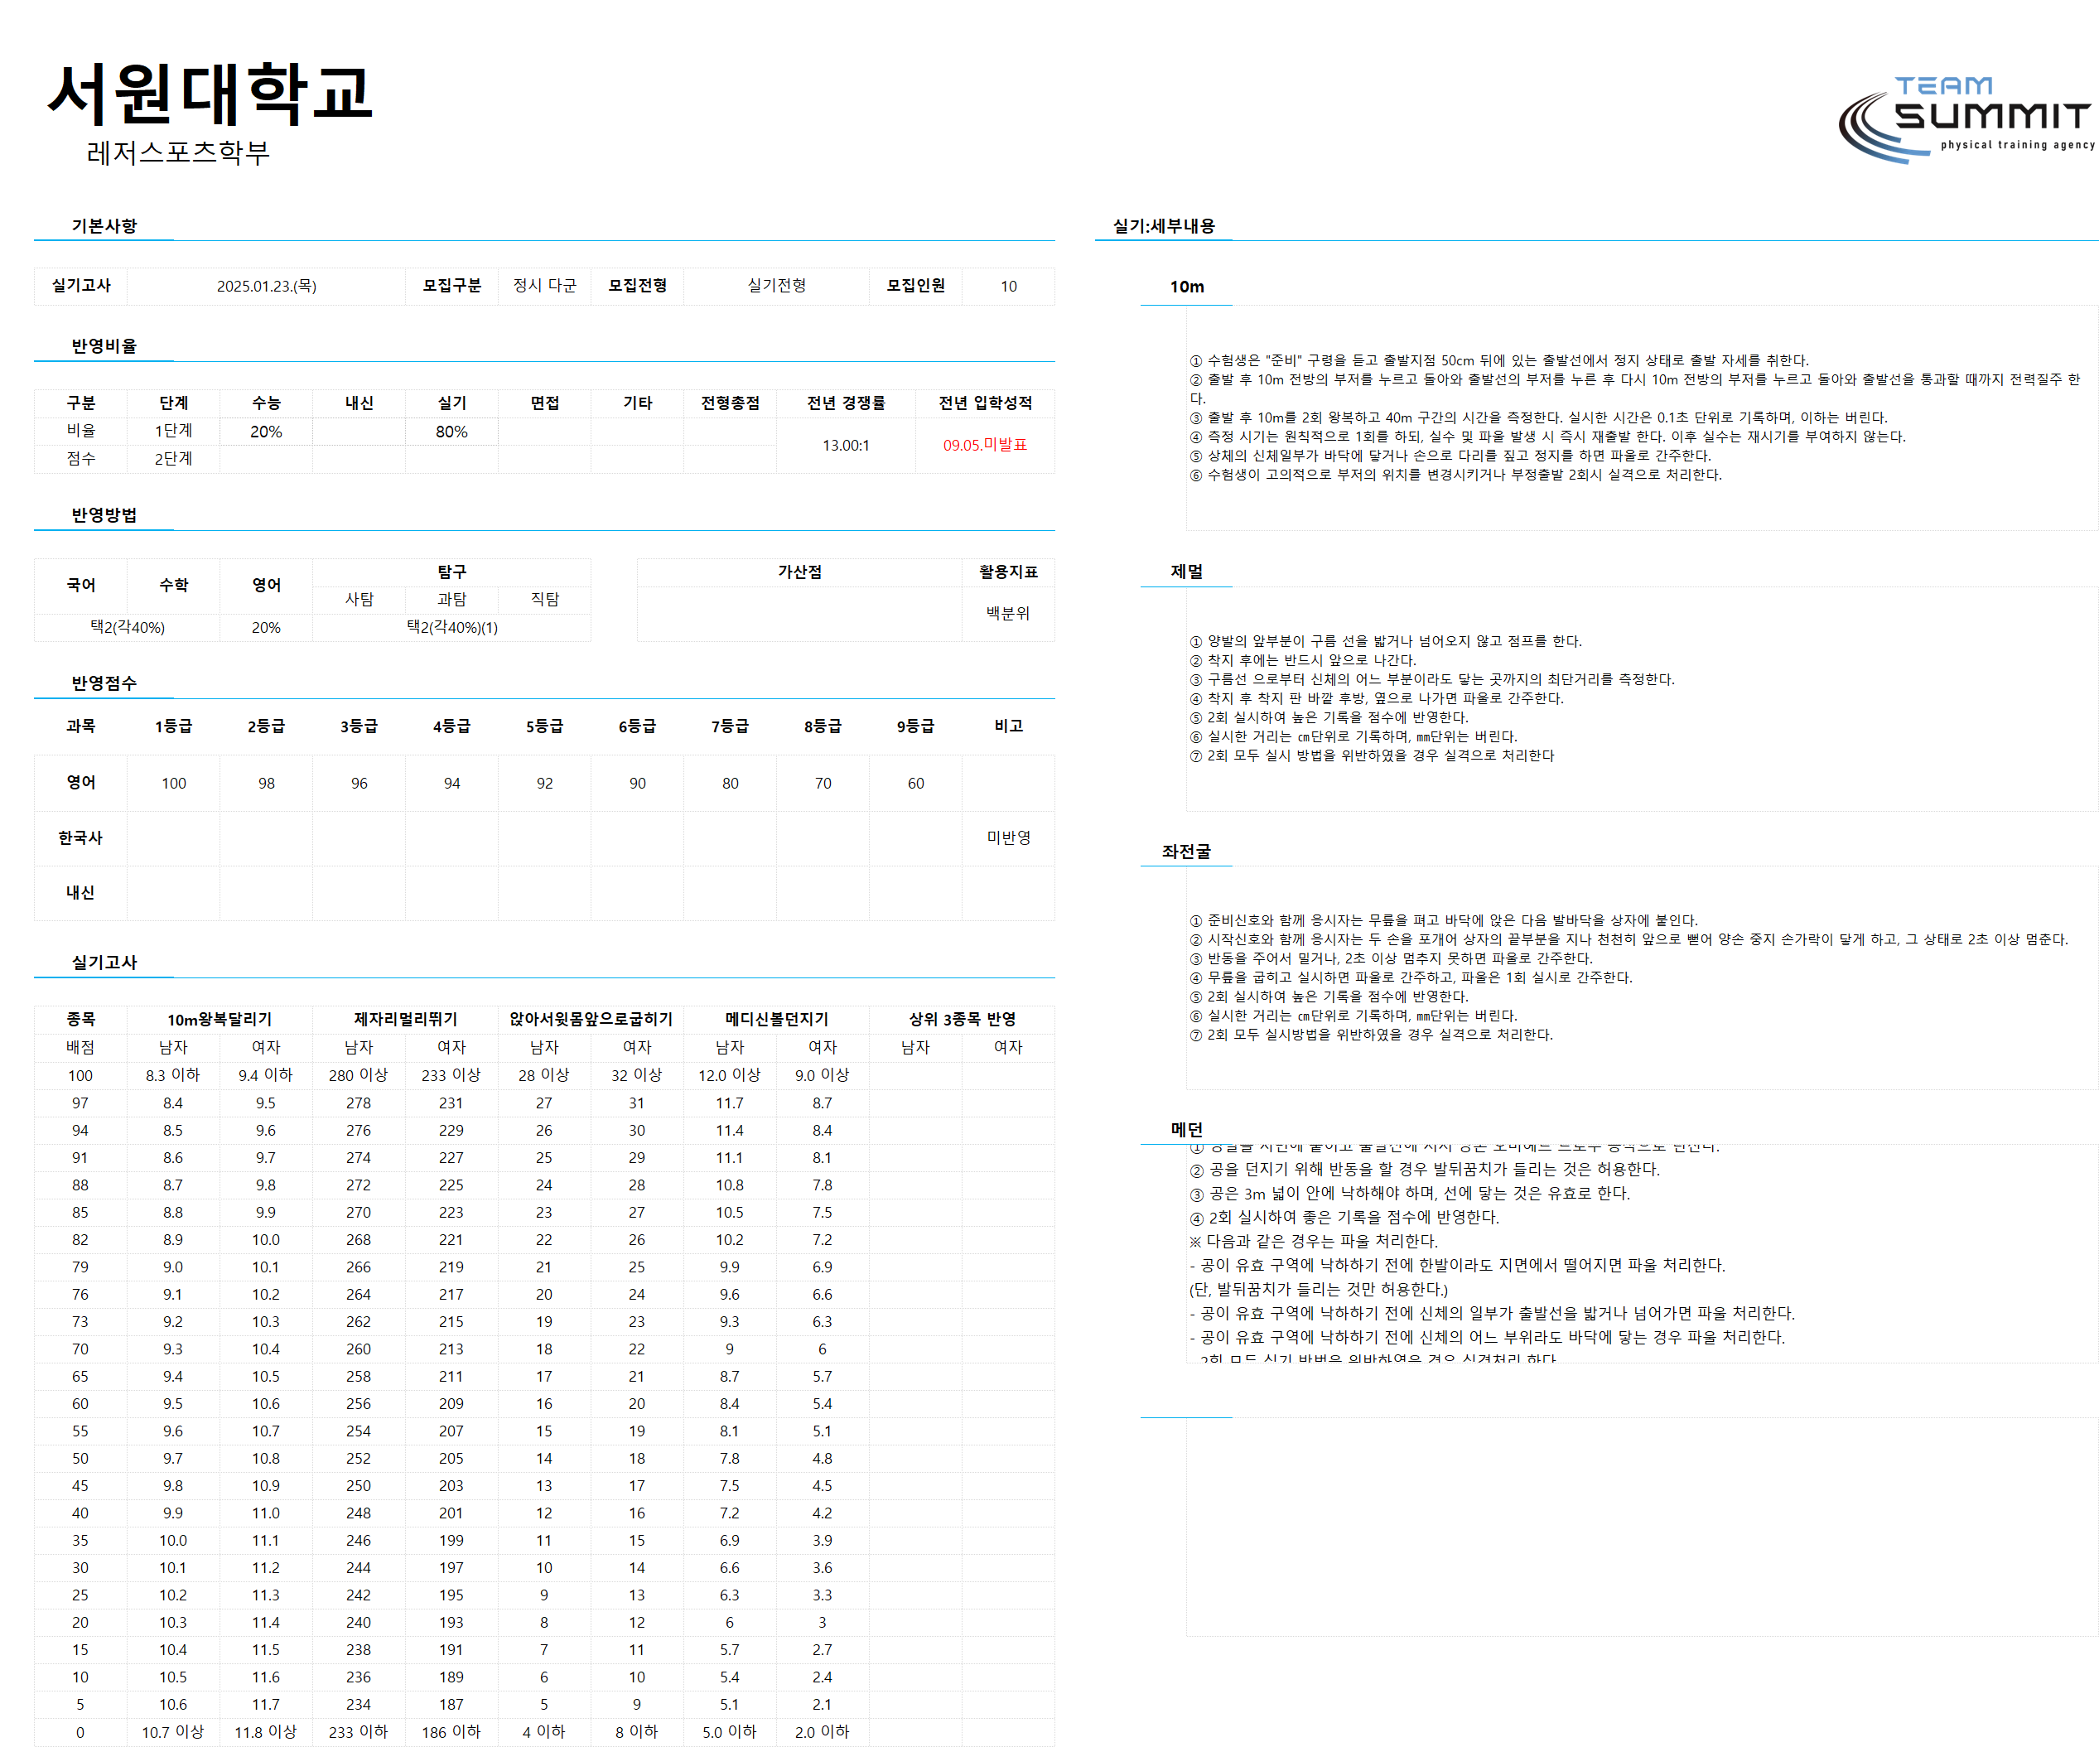This screenshot has width=2099, height=1747.
Task: Select the 실기:세부내용 section header
Action: 1164,226
